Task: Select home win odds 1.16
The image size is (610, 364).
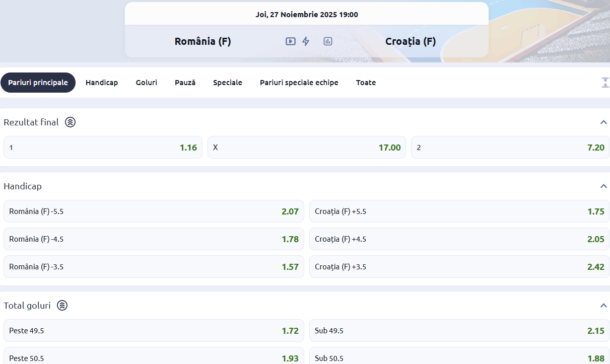Action: (103, 148)
